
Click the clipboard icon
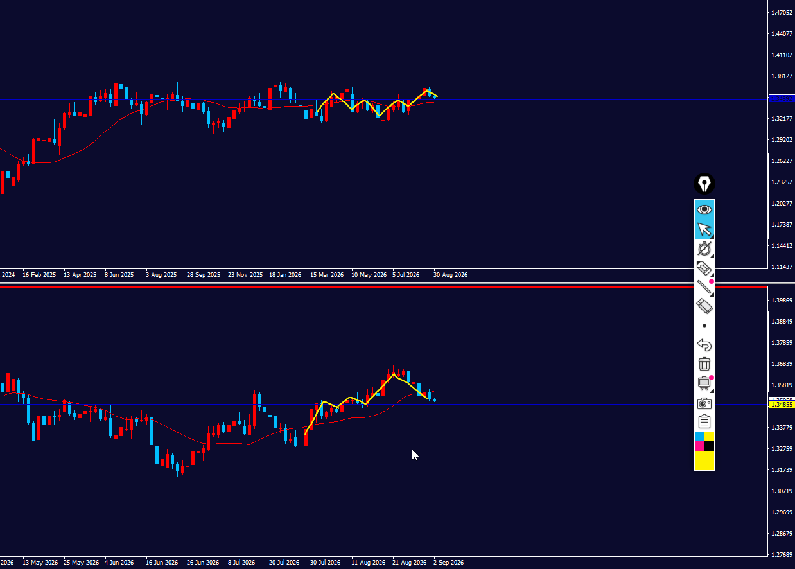(x=704, y=422)
